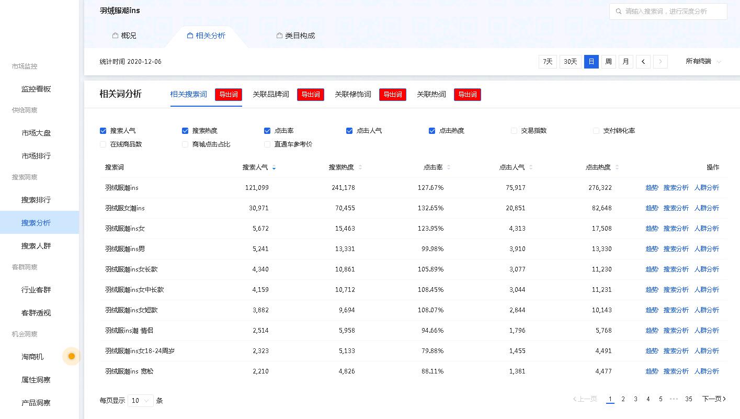The height and width of the screenshot is (419, 740).
Task: Sort by 搜索人气 column arrows
Action: (274, 167)
